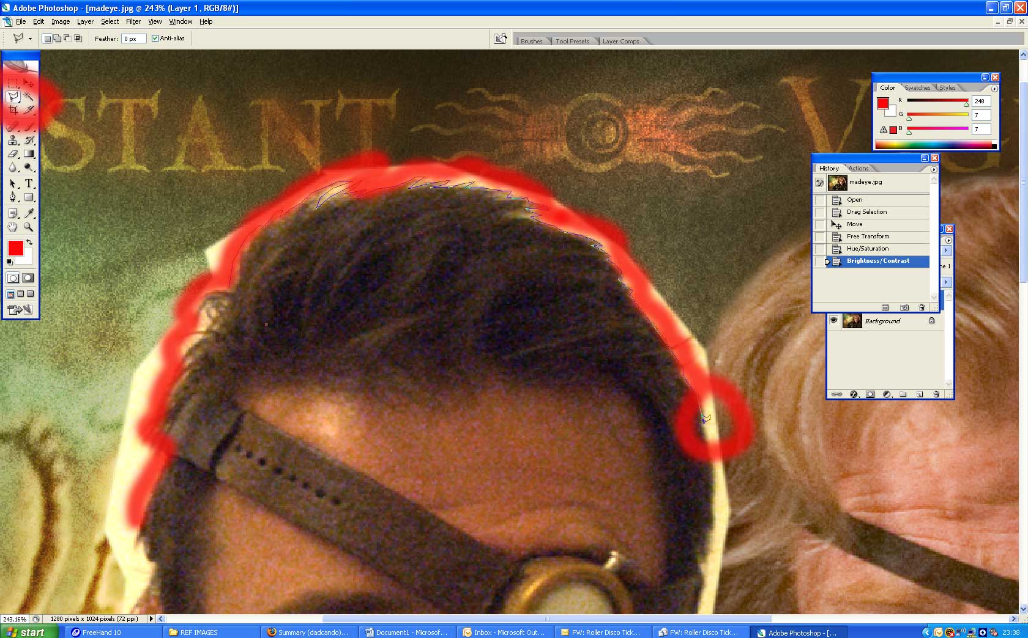Create new document from current history state

(885, 307)
